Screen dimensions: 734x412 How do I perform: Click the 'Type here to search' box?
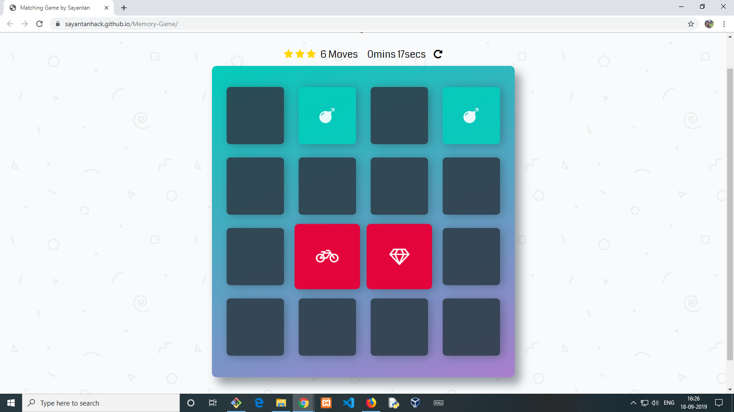[x=101, y=403]
